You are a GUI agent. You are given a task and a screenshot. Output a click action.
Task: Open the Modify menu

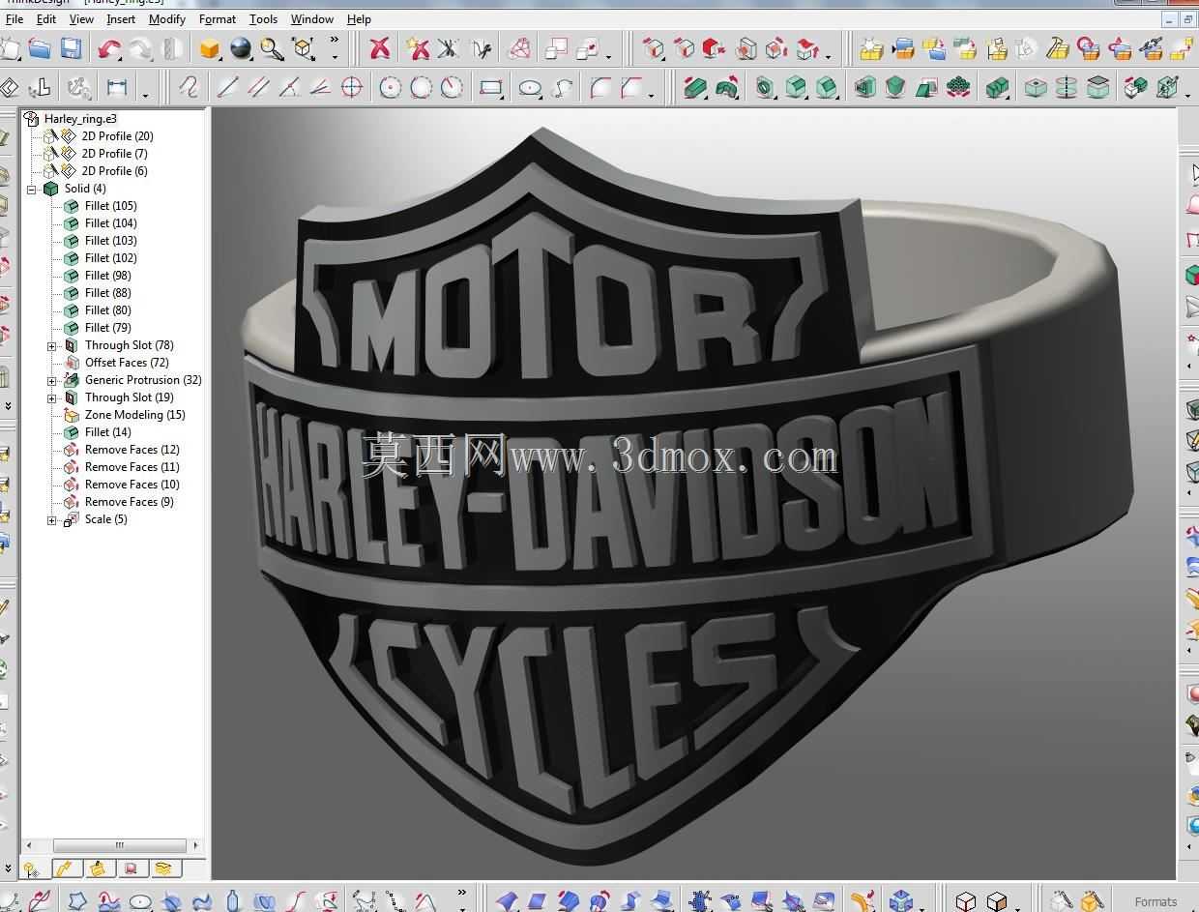pos(167,18)
